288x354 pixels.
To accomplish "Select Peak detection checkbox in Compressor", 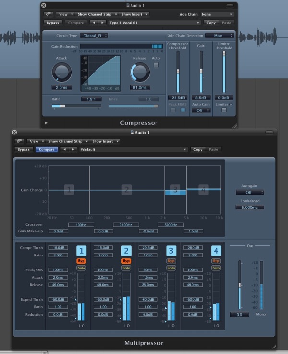I will (x=173, y=110).
